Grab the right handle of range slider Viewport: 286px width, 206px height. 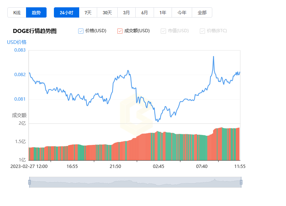(241, 182)
